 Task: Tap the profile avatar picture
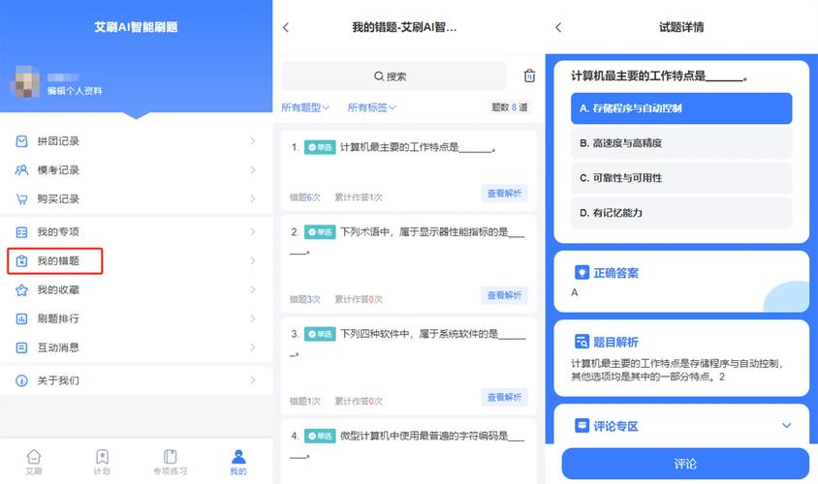pyautogui.click(x=24, y=81)
